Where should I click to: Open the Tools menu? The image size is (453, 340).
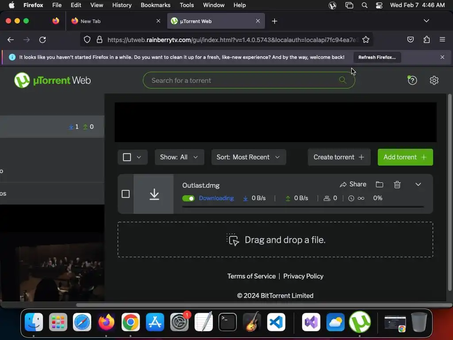coord(187,5)
